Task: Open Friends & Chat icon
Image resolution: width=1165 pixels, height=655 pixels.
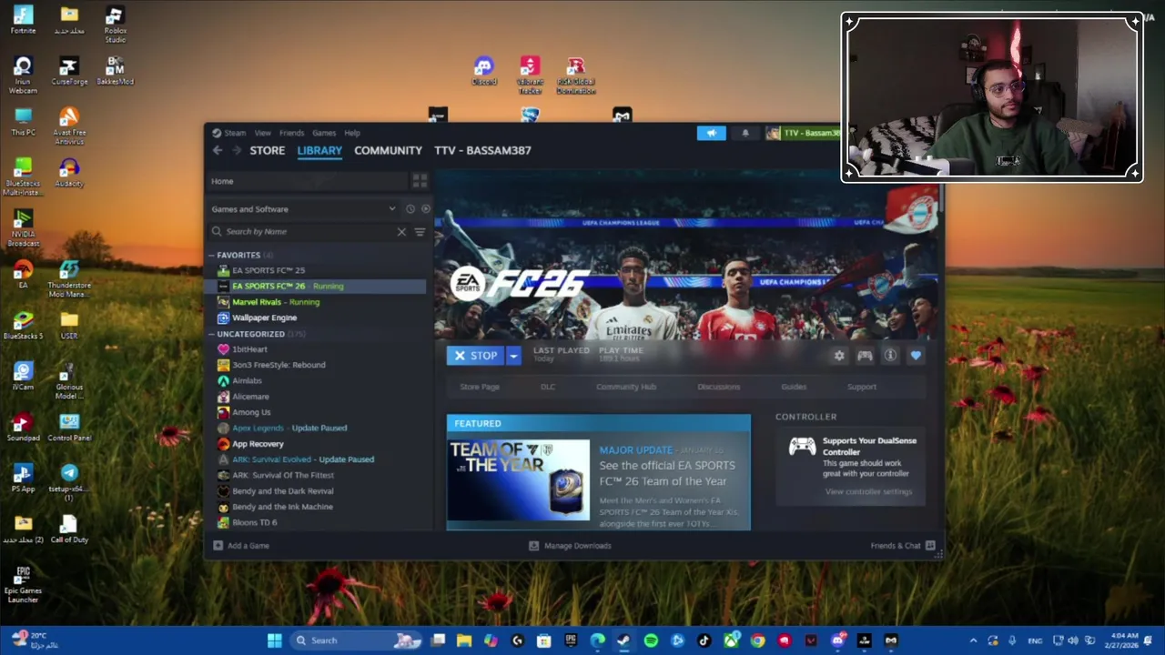Action: click(930, 546)
